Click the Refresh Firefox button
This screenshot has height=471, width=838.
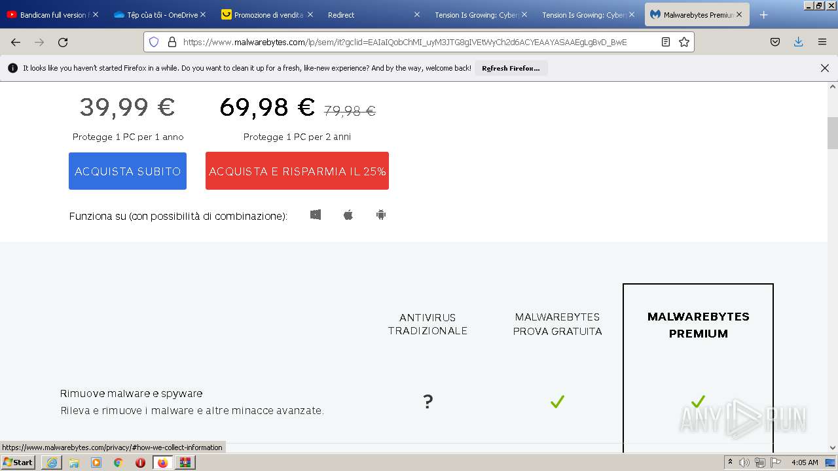pos(511,68)
